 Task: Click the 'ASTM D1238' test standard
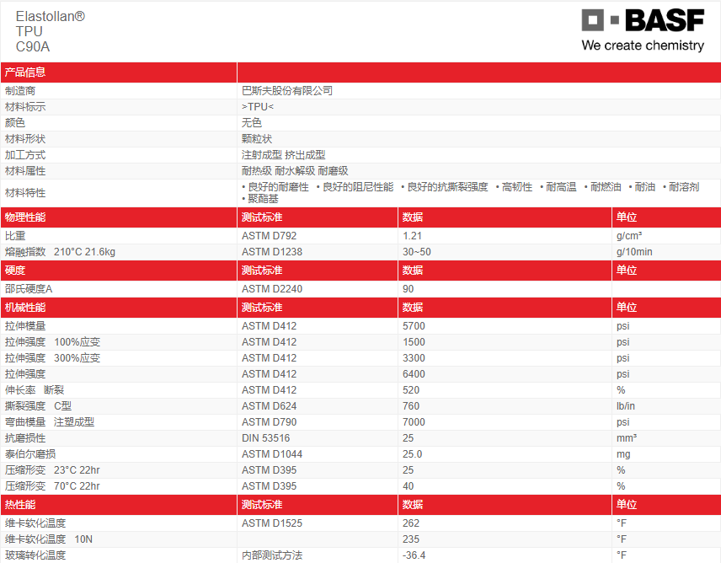272,252
